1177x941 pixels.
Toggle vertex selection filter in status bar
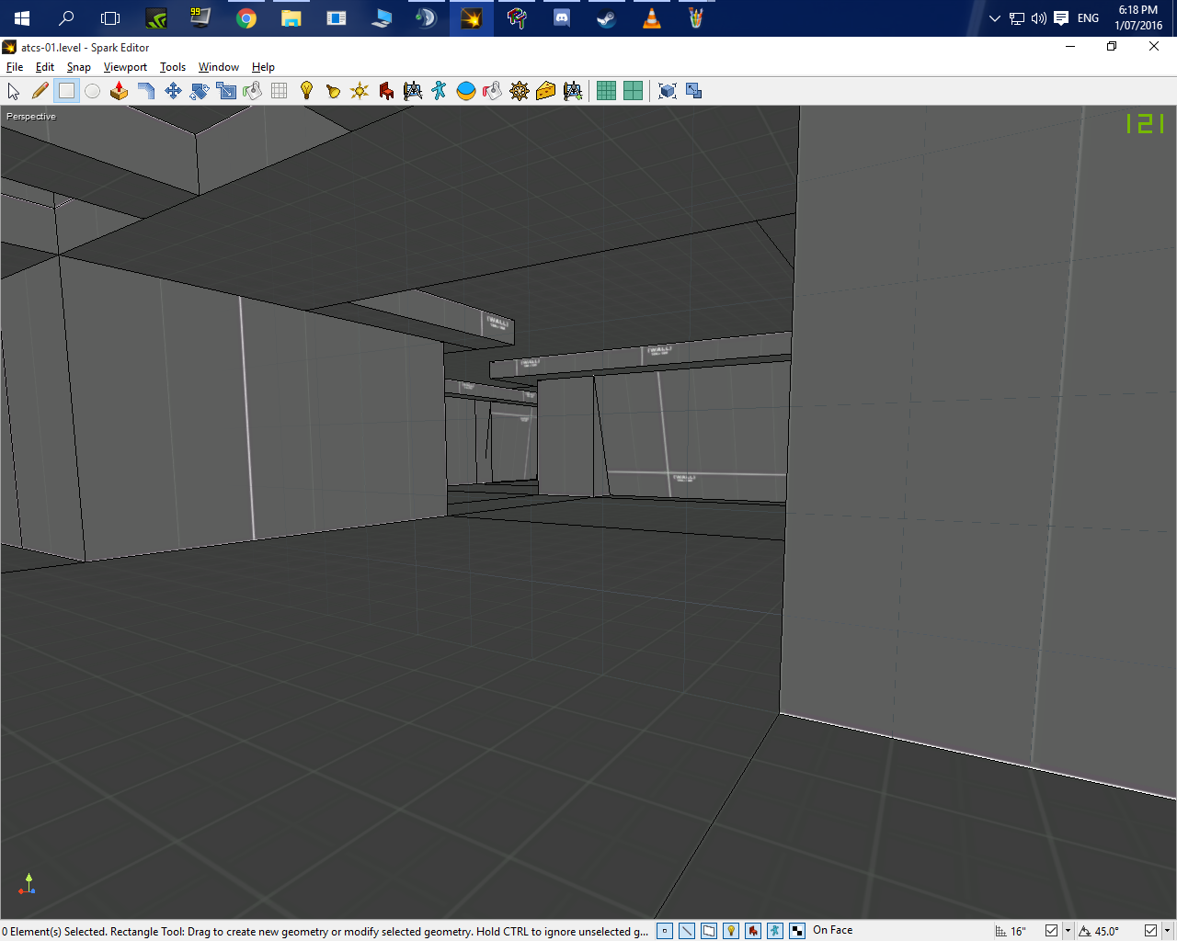(x=665, y=931)
